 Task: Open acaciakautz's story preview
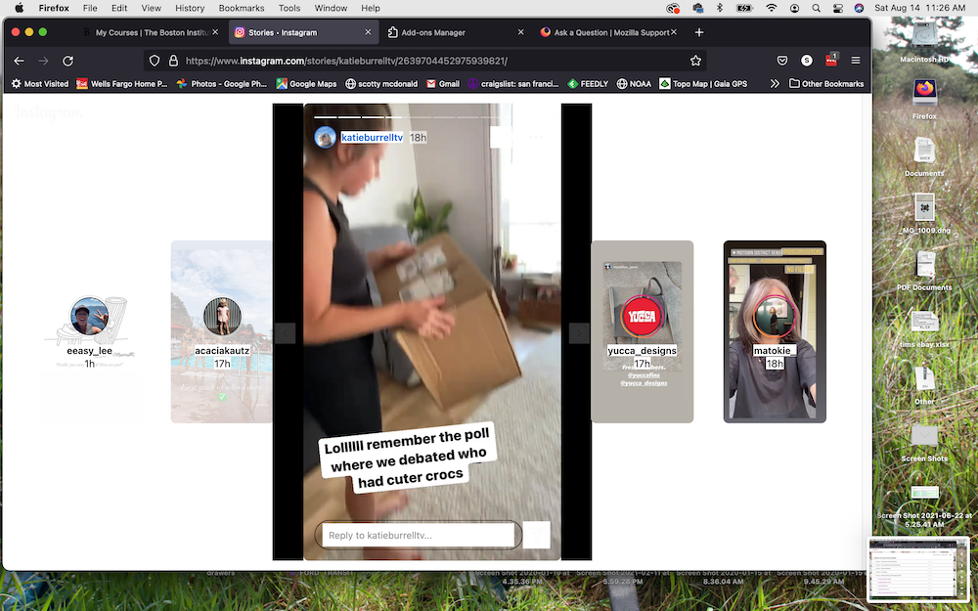tap(222, 331)
